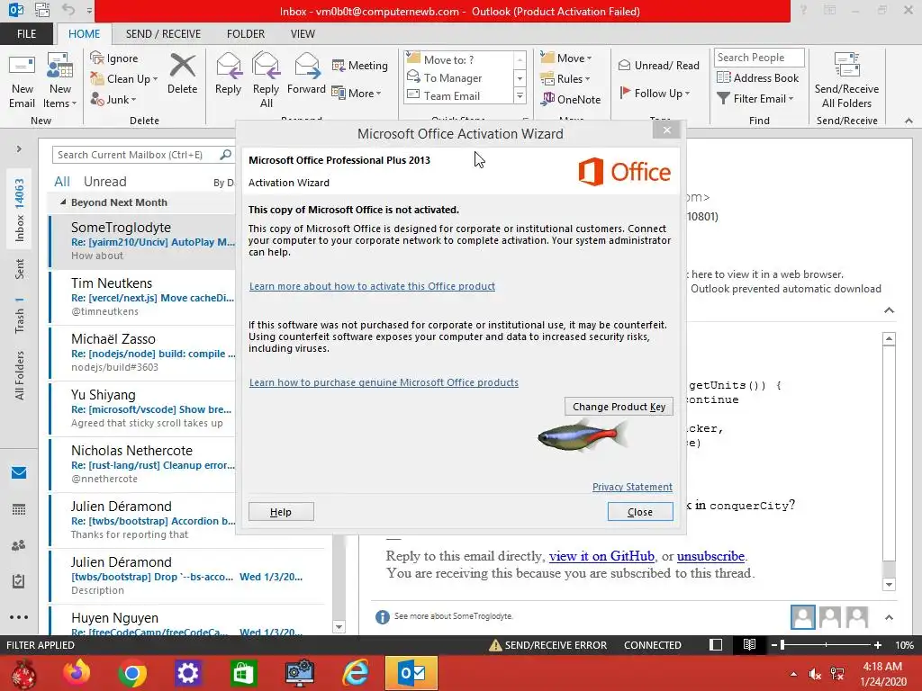The width and height of the screenshot is (922, 691).
Task: Click the Search People field
Action: pos(759,57)
